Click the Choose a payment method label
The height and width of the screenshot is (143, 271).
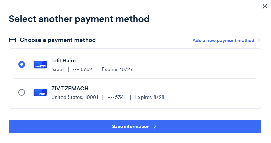tap(57, 40)
